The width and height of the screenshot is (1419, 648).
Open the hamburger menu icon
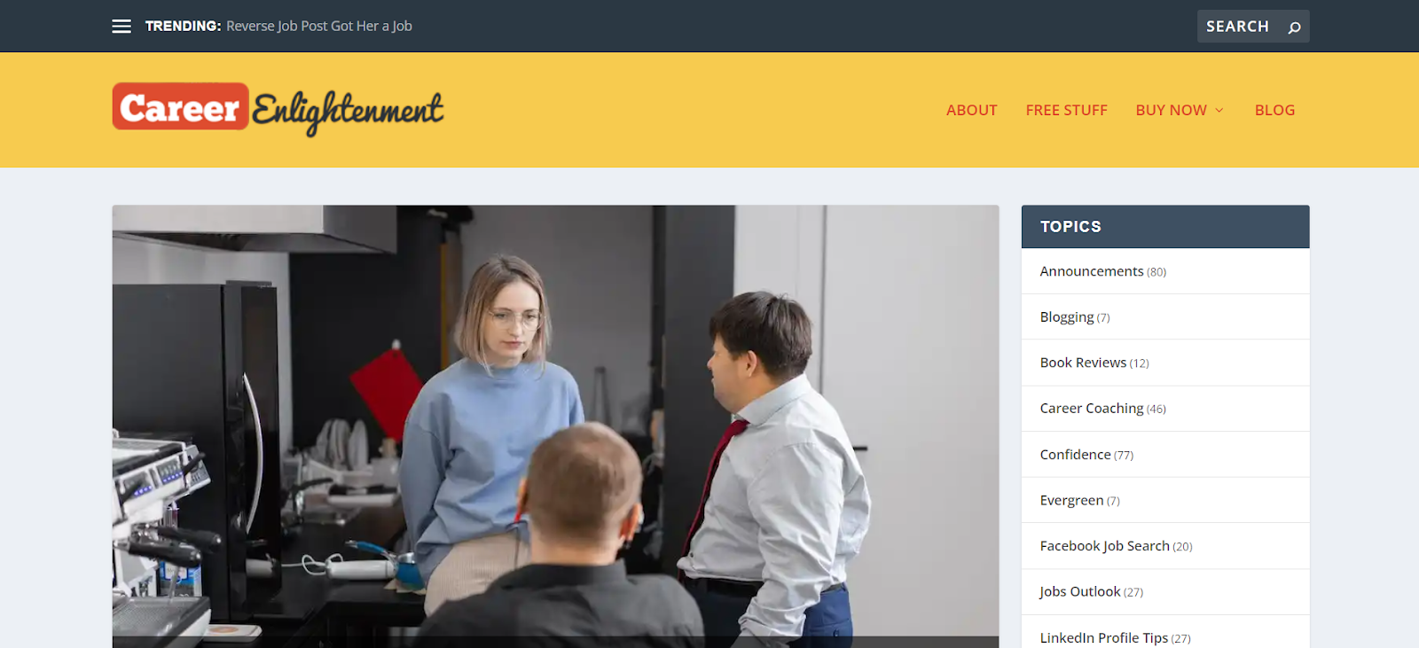(122, 27)
